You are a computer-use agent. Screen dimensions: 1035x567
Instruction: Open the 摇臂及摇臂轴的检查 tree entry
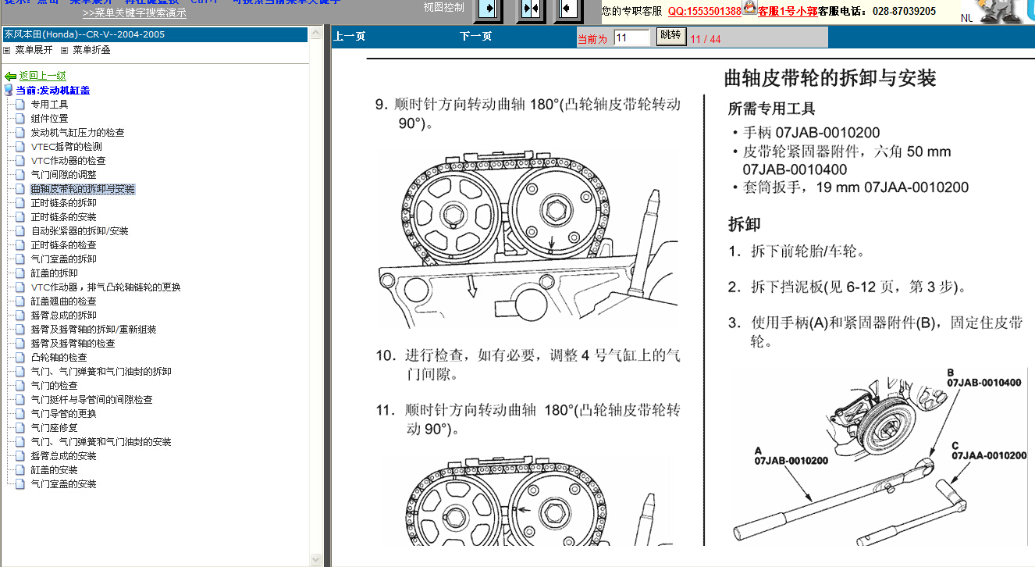[73, 344]
